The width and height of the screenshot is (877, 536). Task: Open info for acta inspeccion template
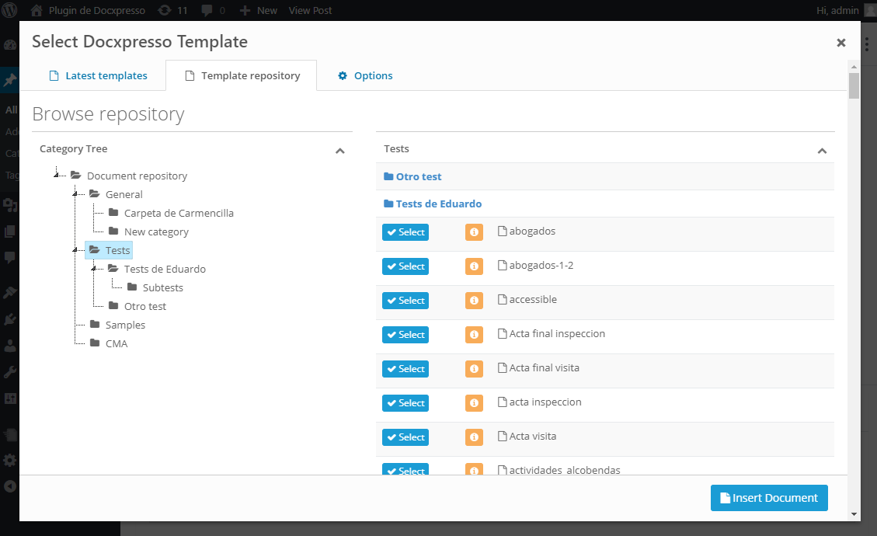click(474, 403)
